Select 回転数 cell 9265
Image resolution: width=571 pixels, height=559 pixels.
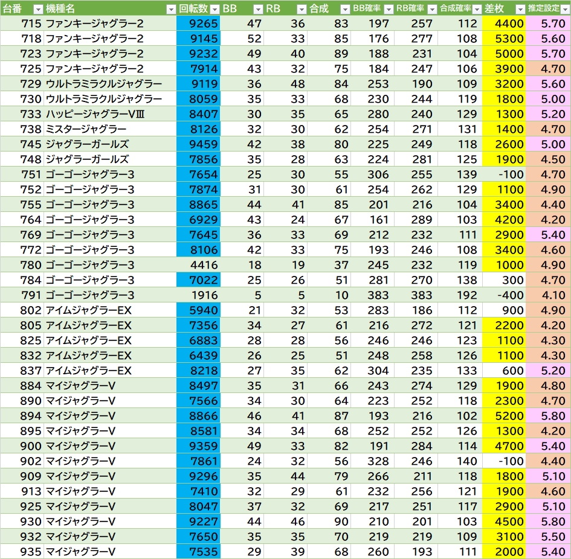[x=198, y=24]
